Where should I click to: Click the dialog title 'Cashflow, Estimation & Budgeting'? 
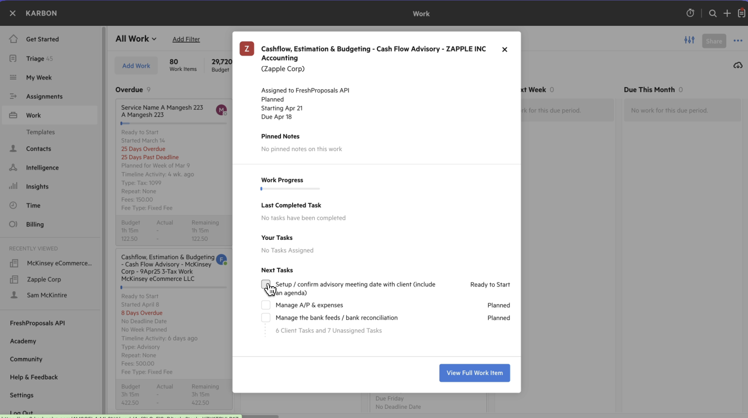(x=374, y=53)
